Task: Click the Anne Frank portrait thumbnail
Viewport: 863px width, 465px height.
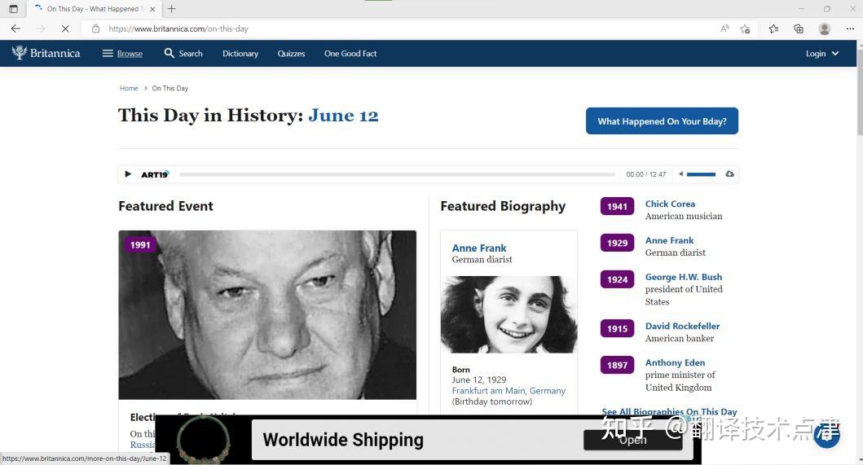Action: click(x=509, y=315)
